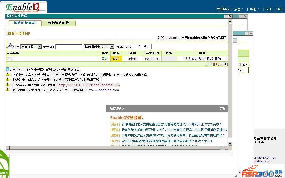Click the vertical scrollbar down arrow

click(230, 144)
